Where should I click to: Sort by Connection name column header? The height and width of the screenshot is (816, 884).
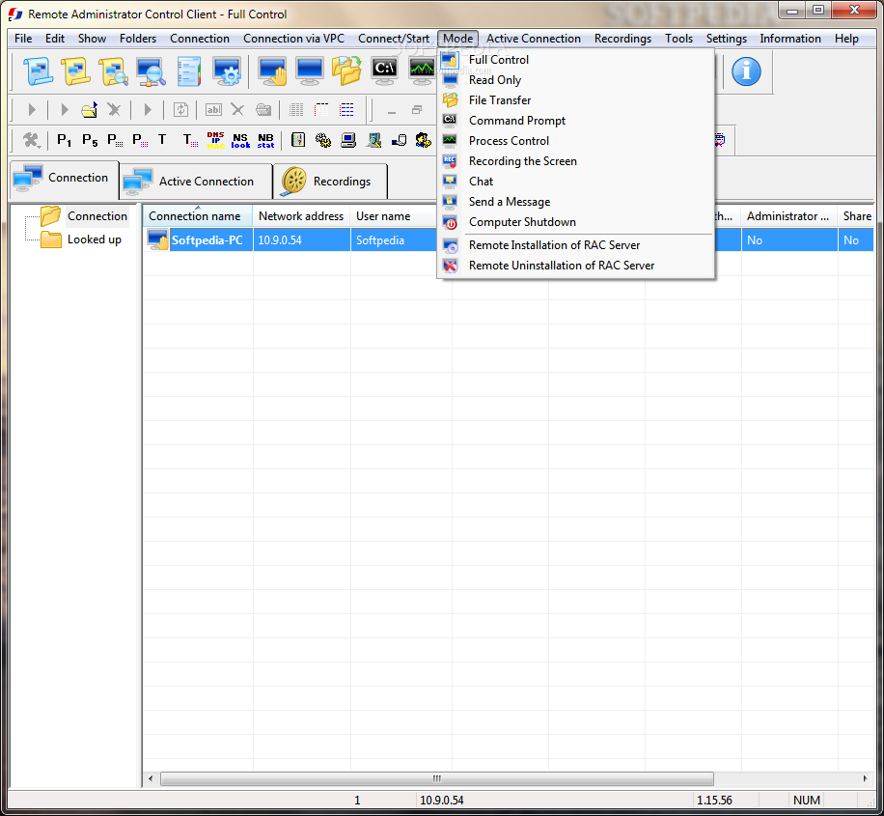[x=197, y=216]
